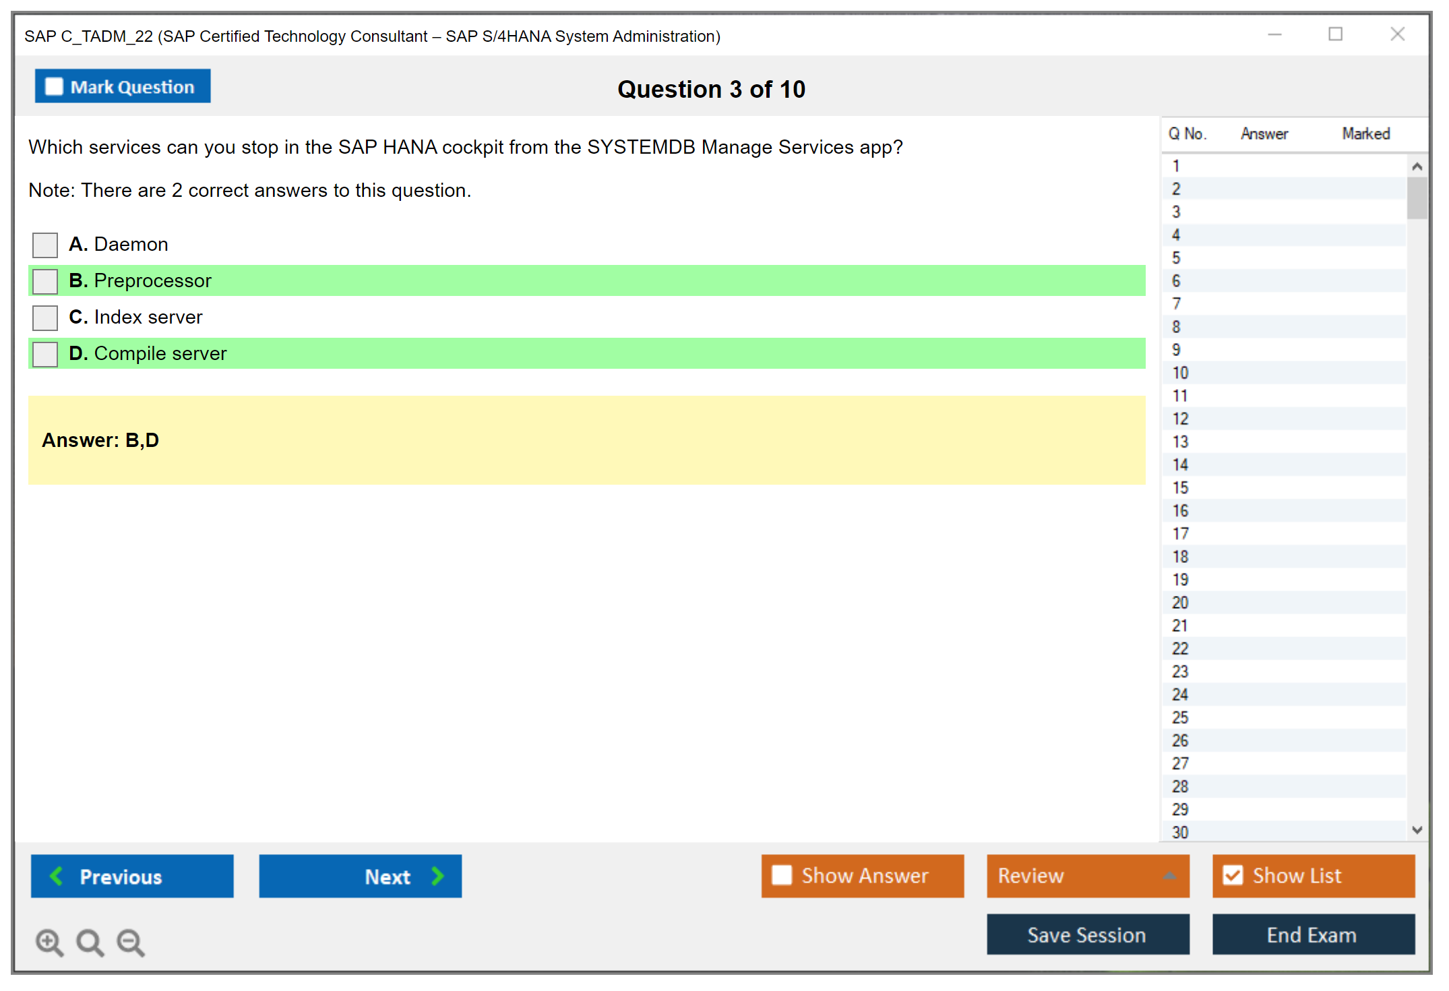The height and width of the screenshot is (991, 1449).
Task: Minimize the exam window
Action: (1274, 34)
